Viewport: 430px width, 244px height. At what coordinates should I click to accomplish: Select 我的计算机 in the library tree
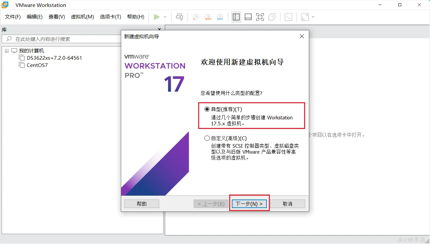click(31, 51)
